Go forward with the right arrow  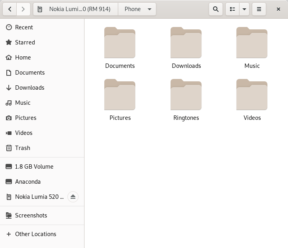pyautogui.click(x=23, y=9)
